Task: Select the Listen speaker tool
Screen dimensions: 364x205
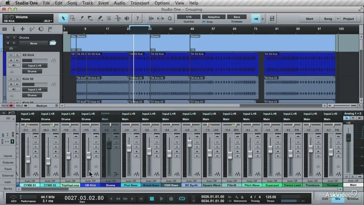Action: tap(127, 19)
